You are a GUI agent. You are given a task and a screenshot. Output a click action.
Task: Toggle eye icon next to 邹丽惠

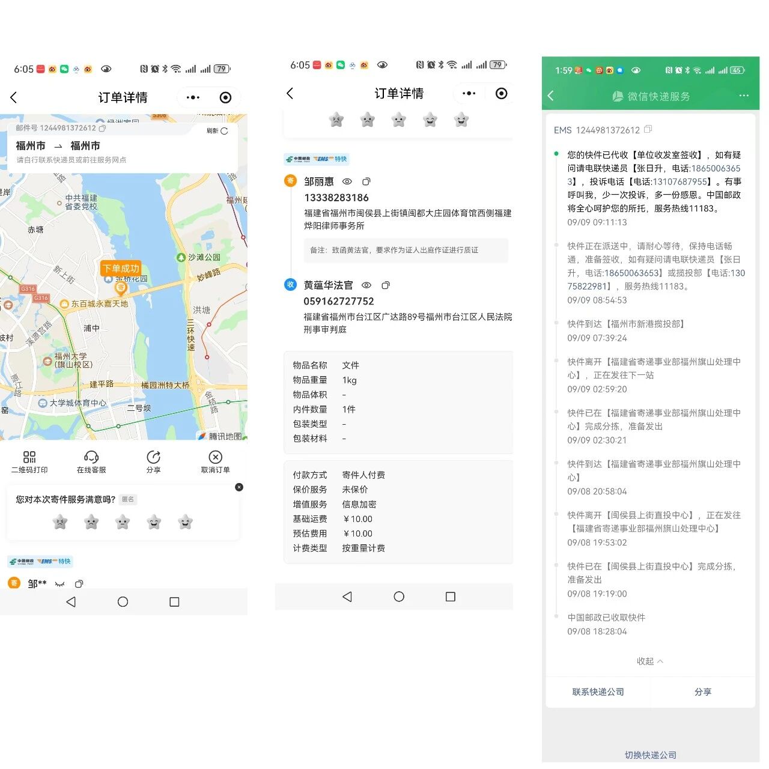347,181
